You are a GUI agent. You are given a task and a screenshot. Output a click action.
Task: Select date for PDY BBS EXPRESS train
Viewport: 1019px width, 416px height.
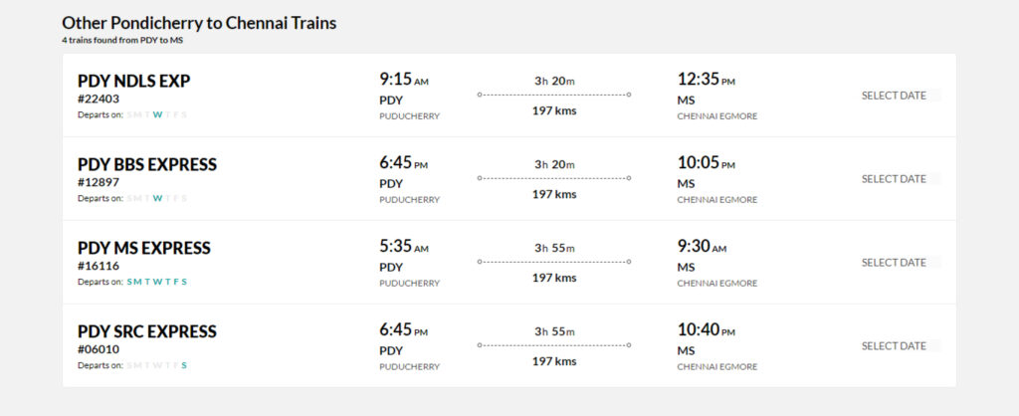(x=895, y=179)
